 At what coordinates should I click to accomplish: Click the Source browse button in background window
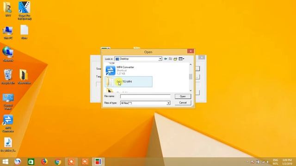point(197,69)
